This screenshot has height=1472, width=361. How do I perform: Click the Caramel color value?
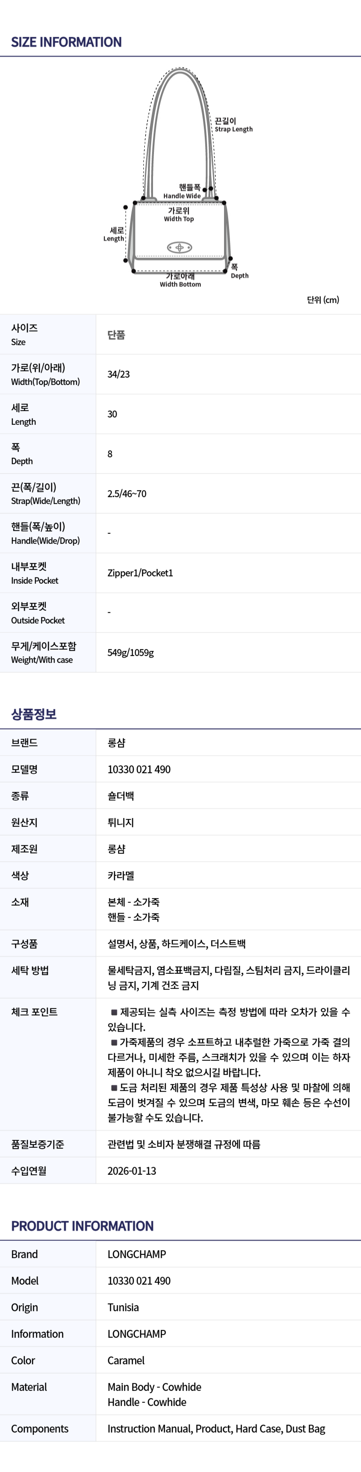pos(126,1361)
